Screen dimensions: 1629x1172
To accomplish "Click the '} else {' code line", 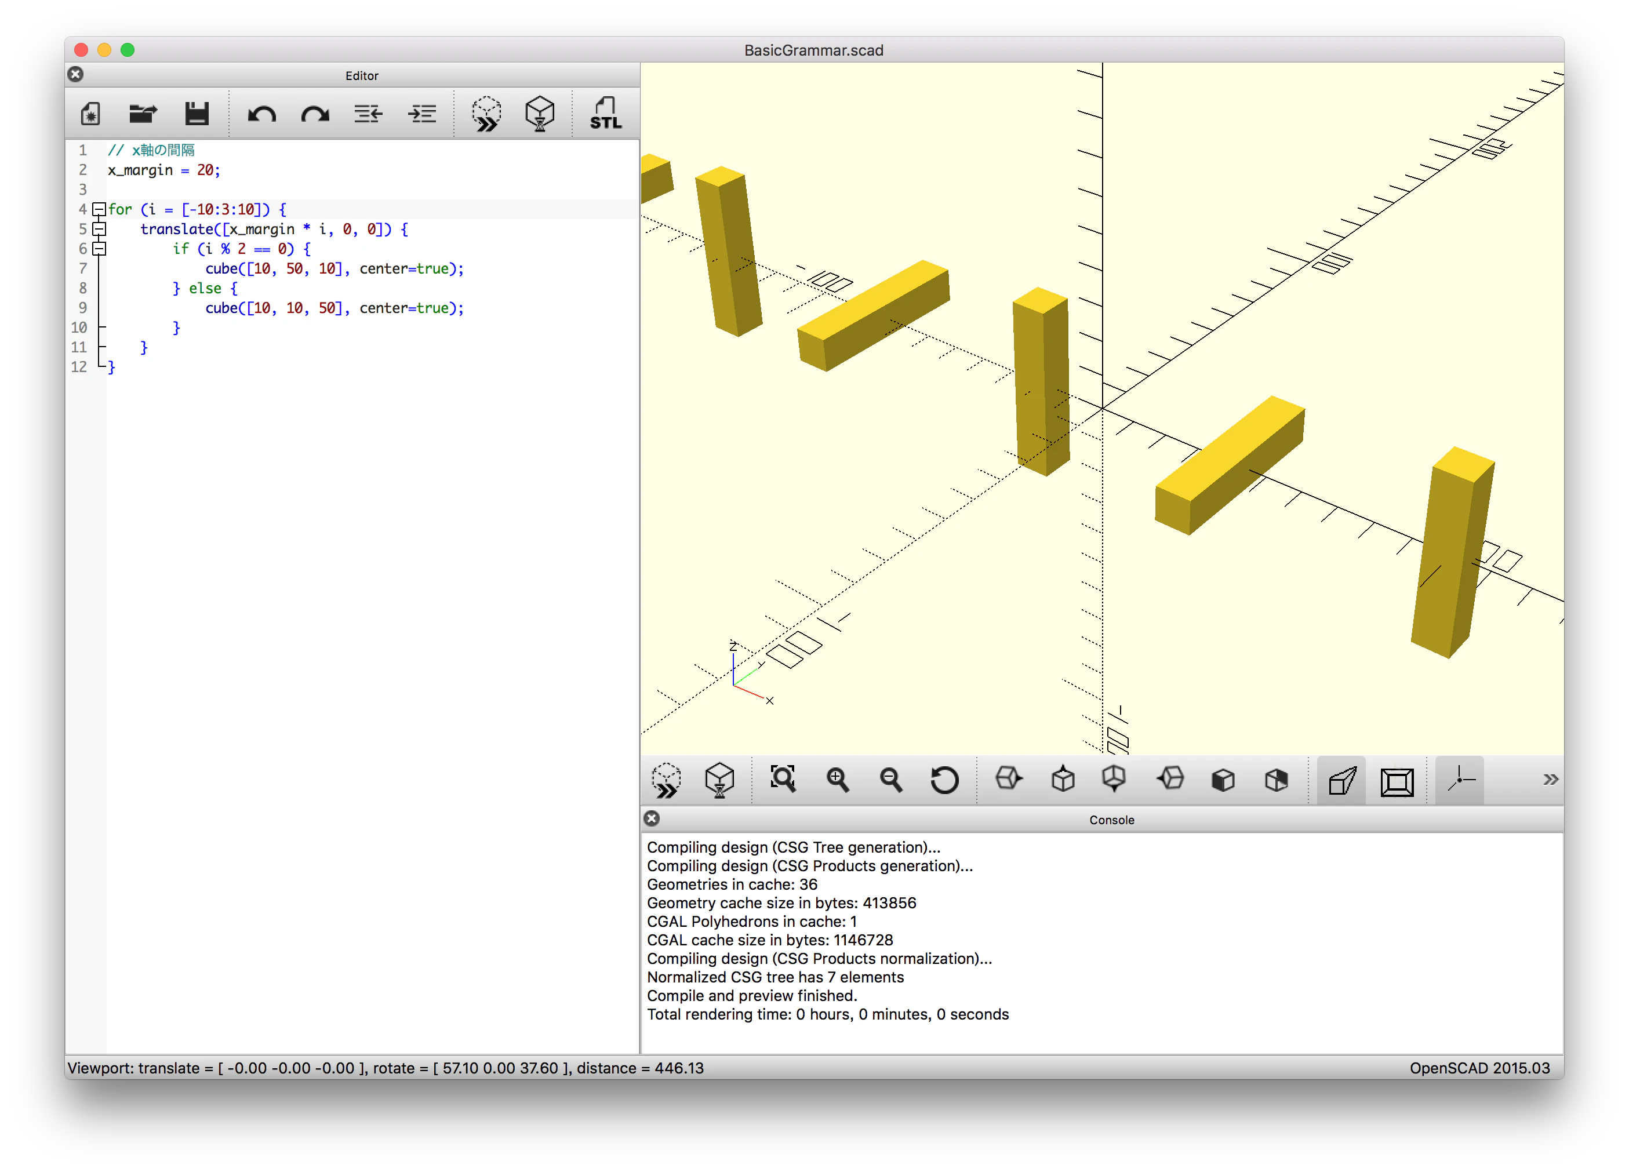I will (x=205, y=288).
